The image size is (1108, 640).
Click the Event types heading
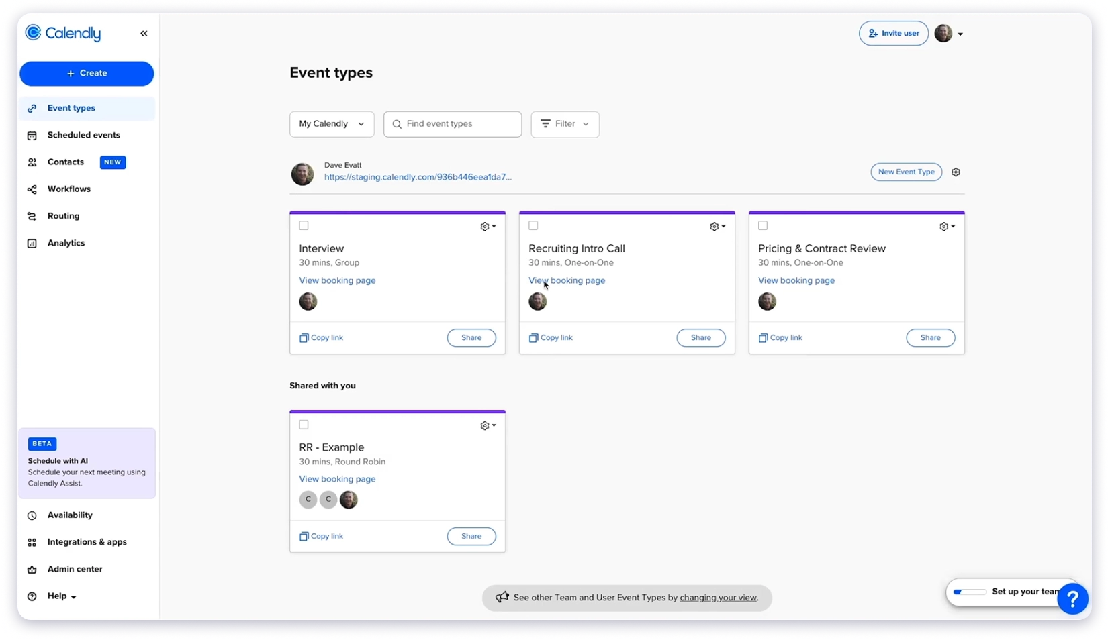[x=331, y=72]
